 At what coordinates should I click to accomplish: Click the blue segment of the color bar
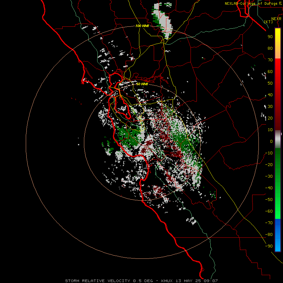click(x=278, y=235)
